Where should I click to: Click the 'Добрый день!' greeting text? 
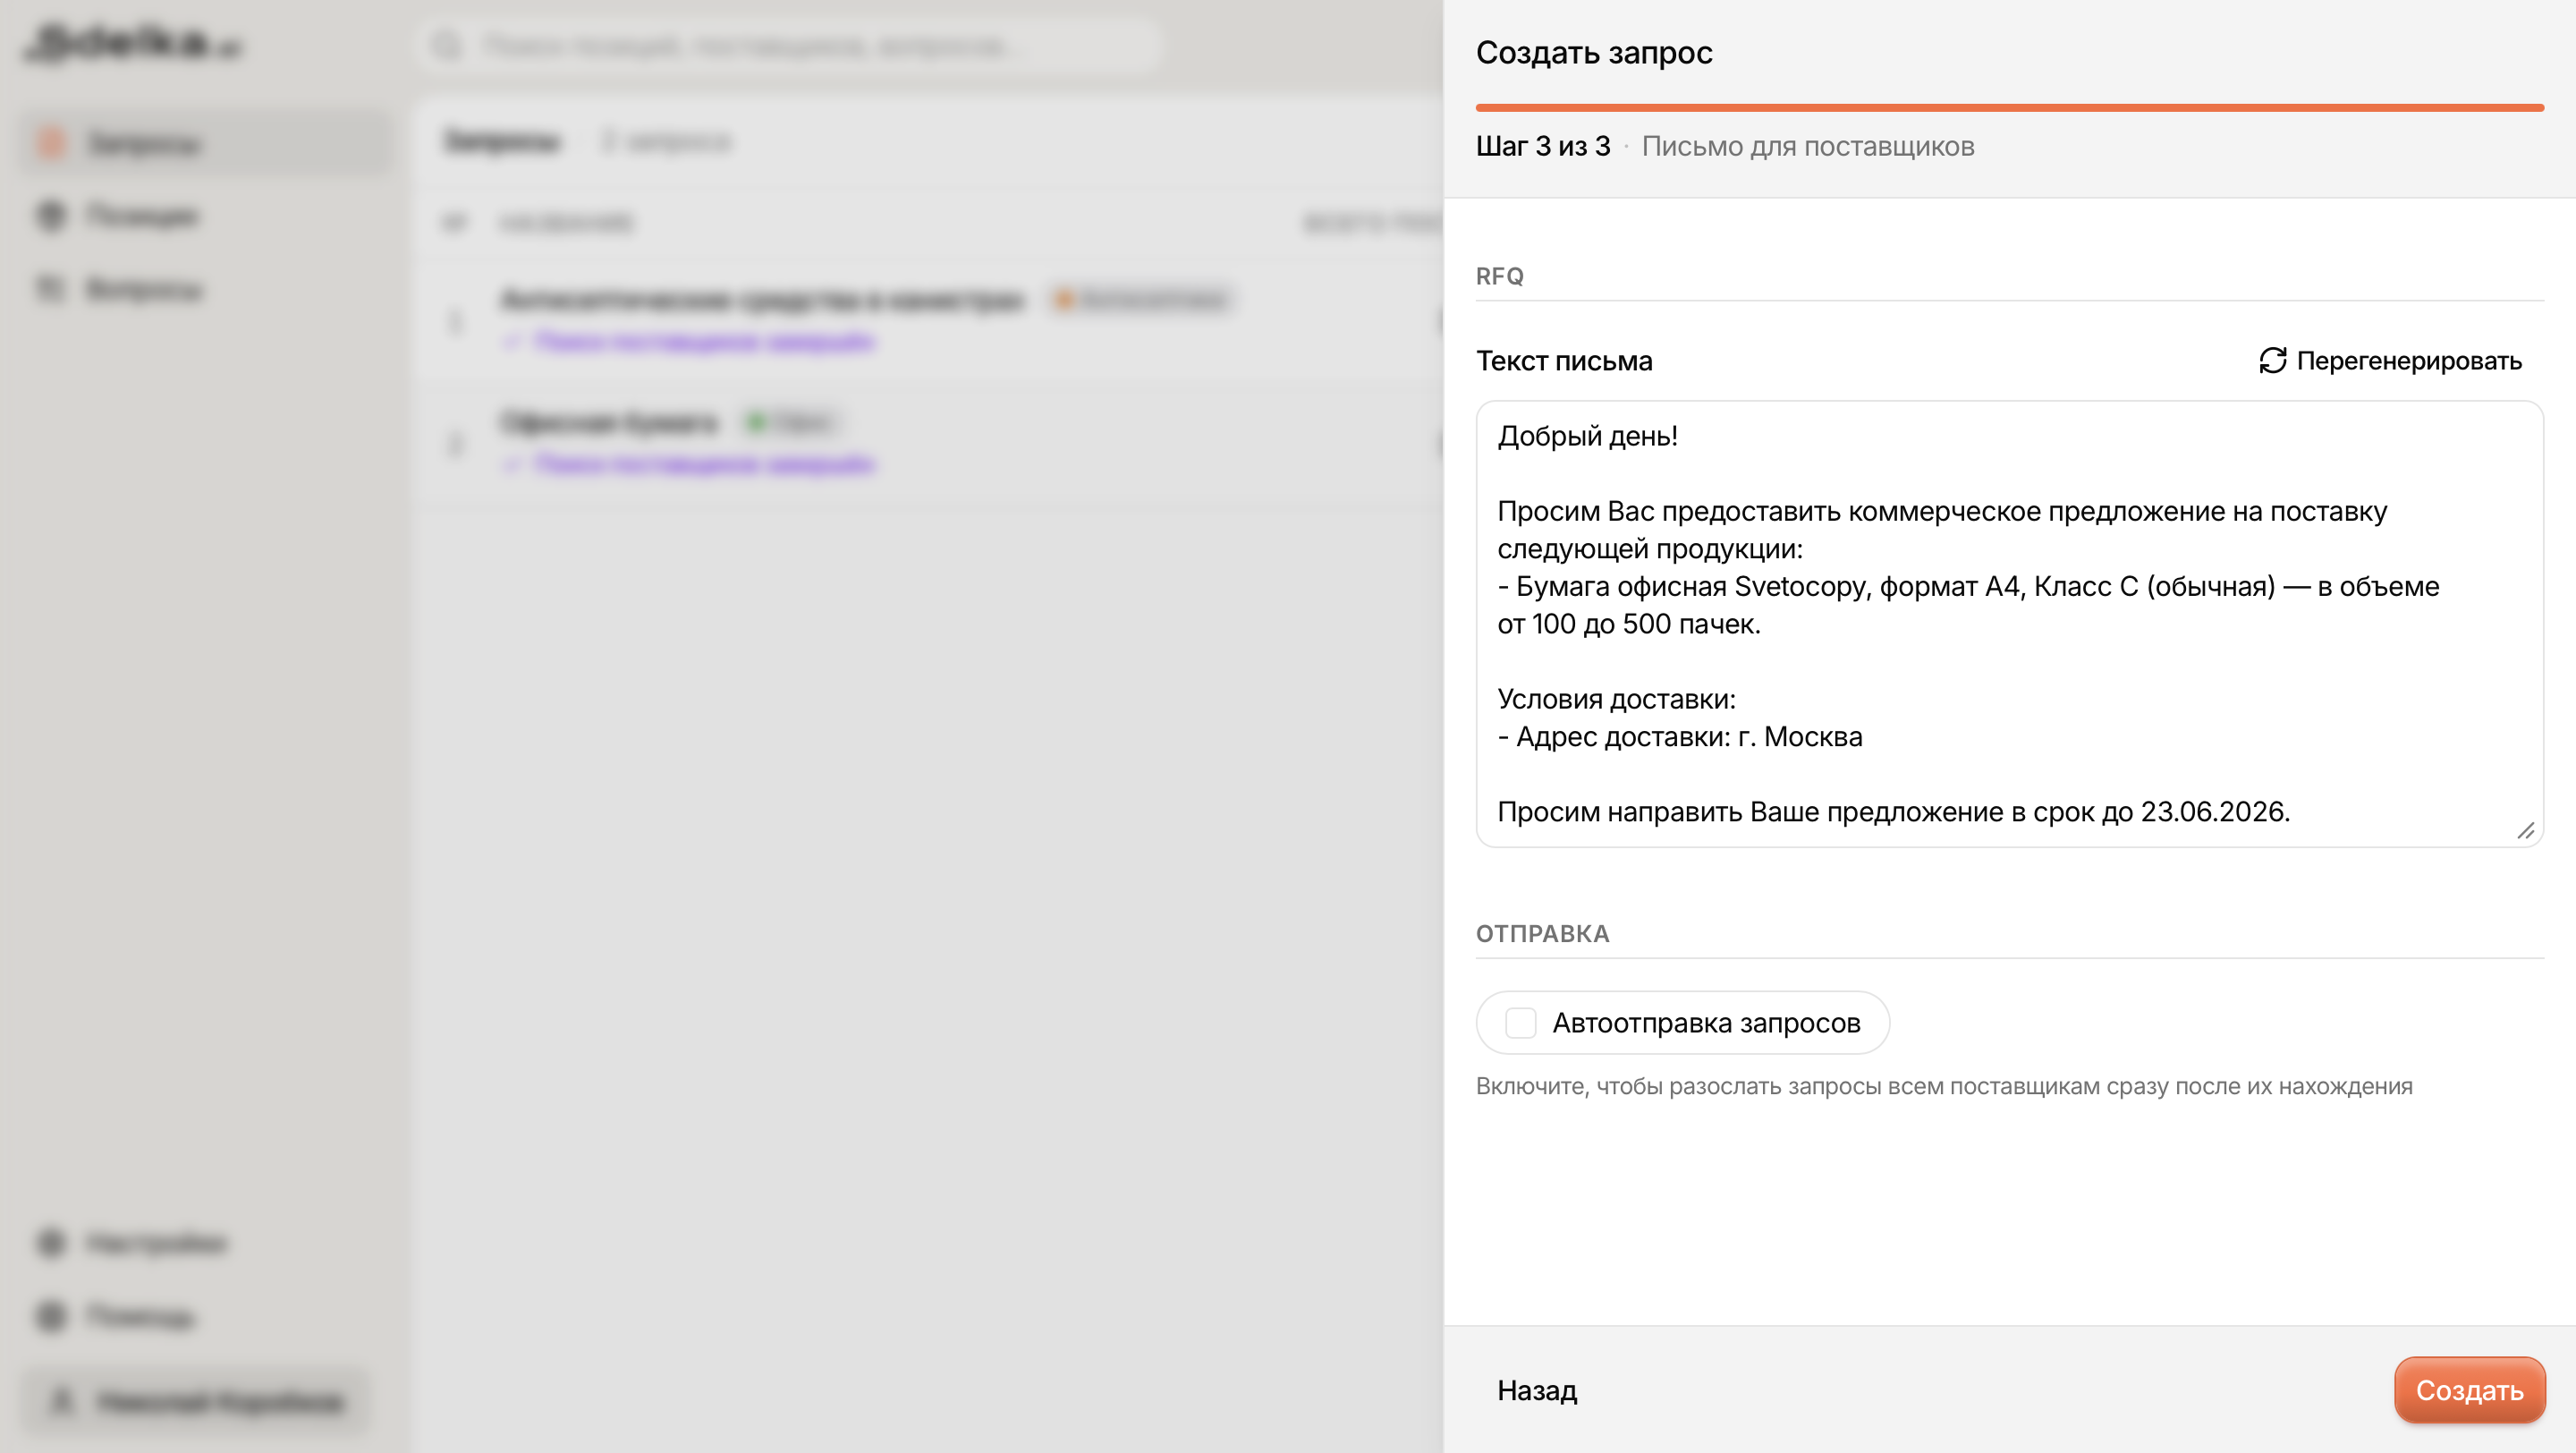coord(1587,436)
